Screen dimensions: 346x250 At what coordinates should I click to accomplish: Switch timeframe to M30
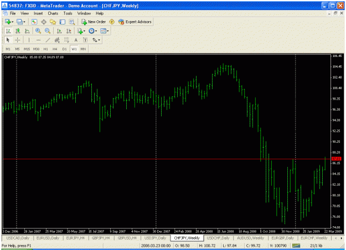point(36,49)
